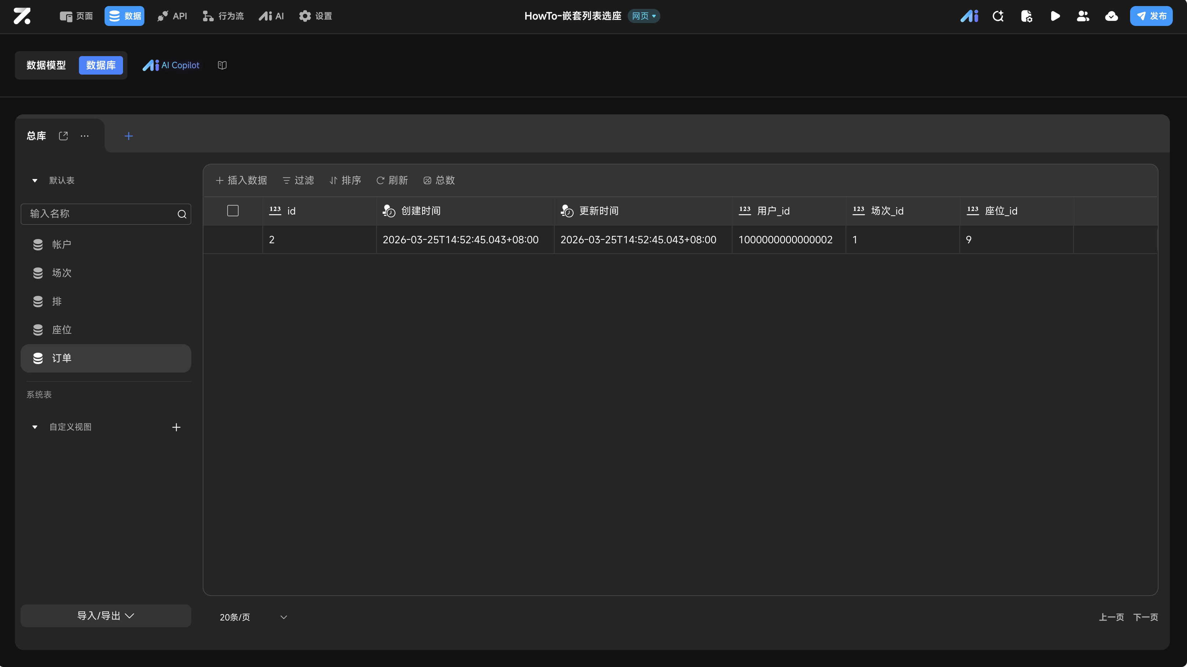The width and height of the screenshot is (1187, 667).
Task: Click 插入数据 button
Action: coord(241,180)
